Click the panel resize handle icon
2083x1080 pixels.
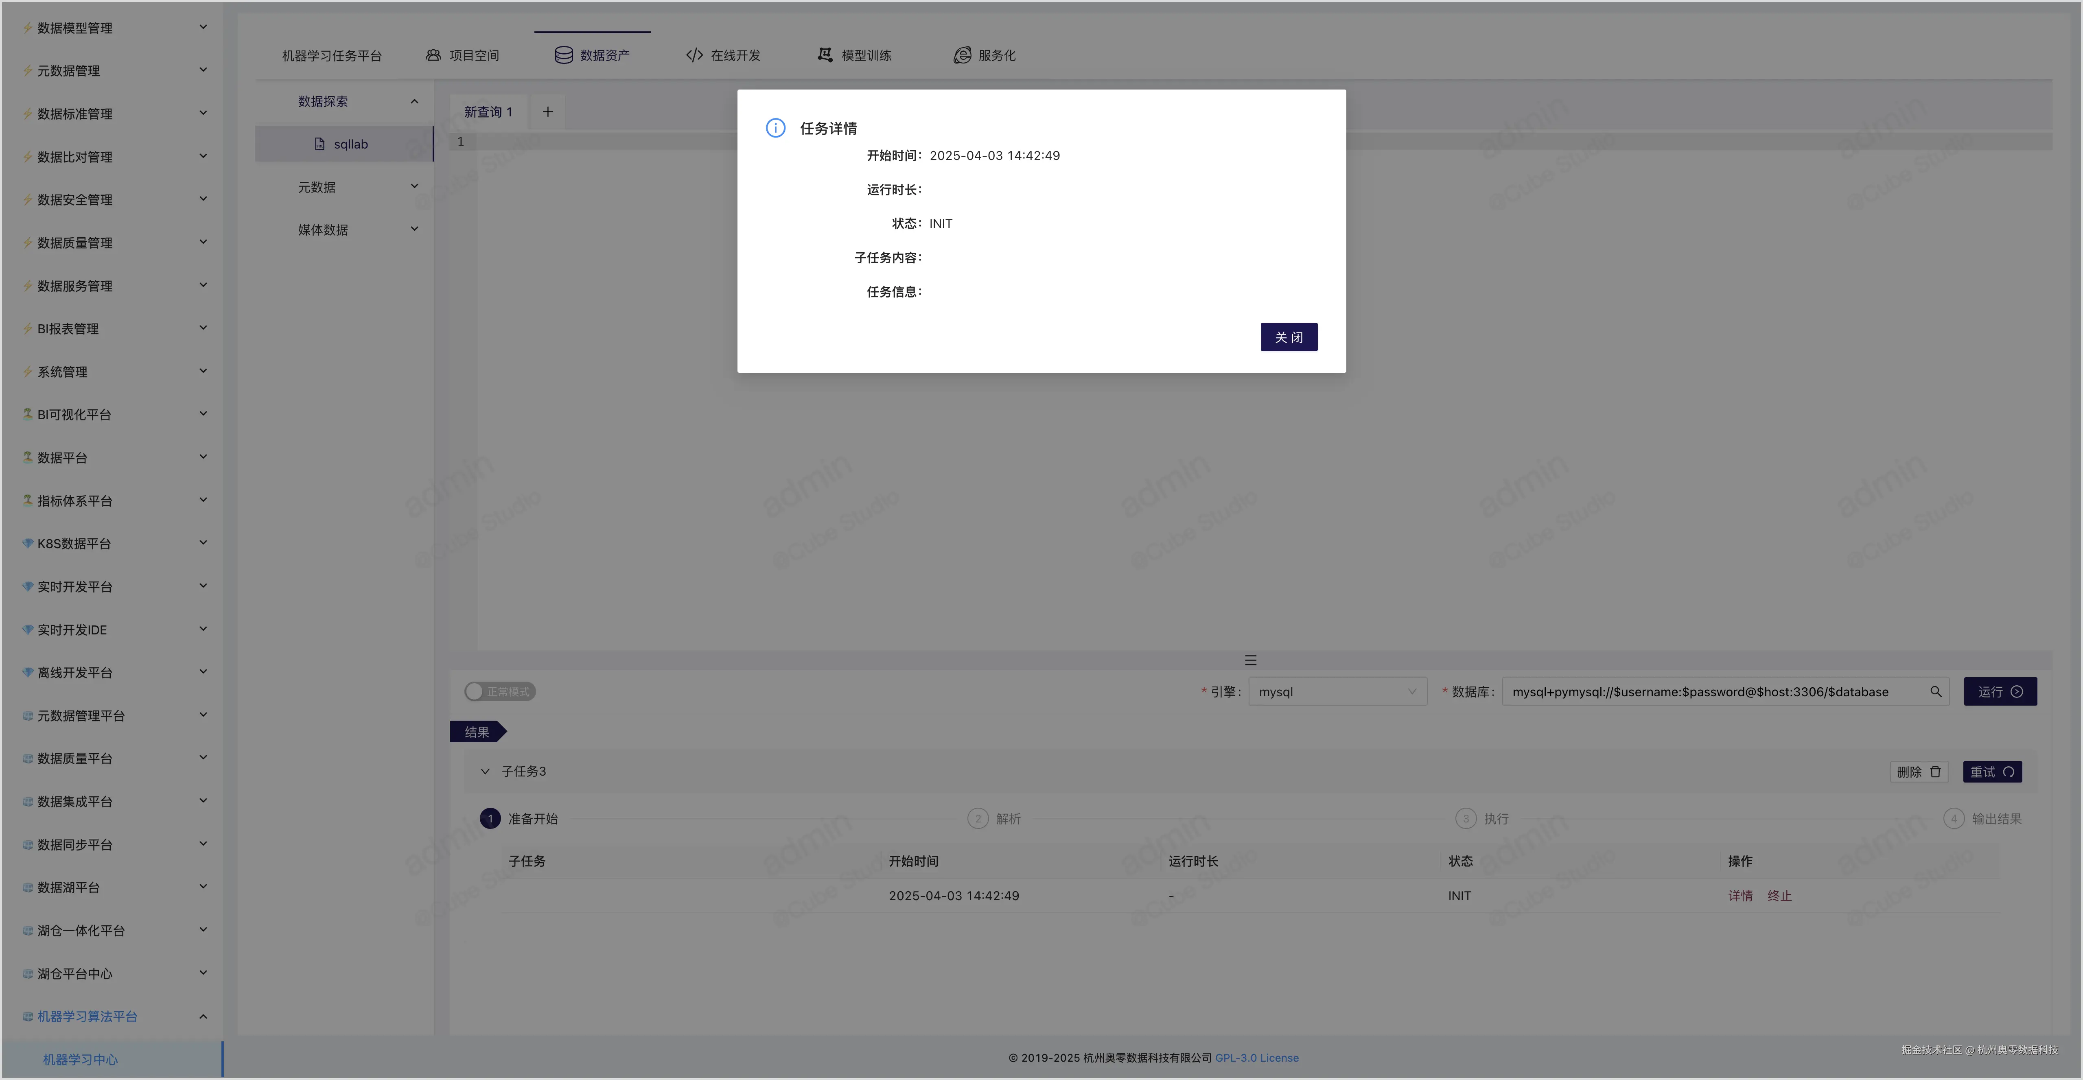[1250, 660]
